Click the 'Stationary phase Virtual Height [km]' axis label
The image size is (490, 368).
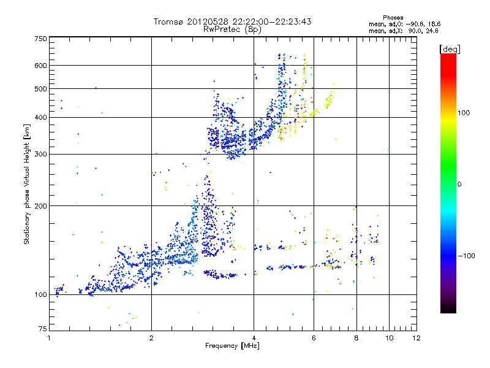coord(27,185)
